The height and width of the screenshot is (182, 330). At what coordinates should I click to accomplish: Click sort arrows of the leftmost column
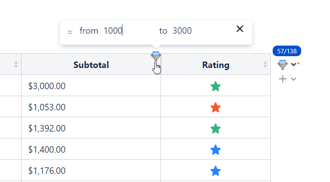(x=16, y=64)
